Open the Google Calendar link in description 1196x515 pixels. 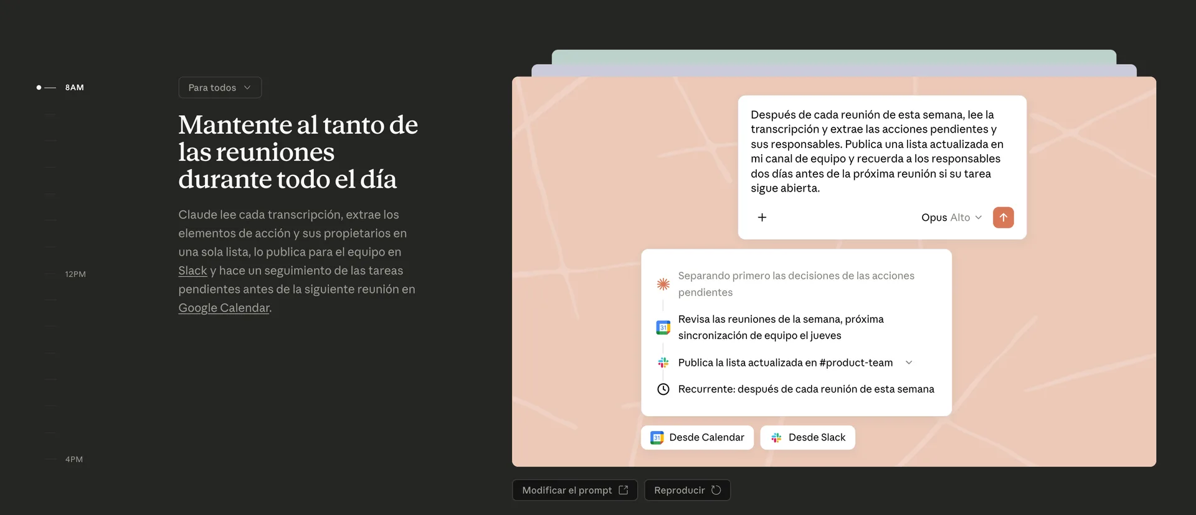[x=224, y=308]
